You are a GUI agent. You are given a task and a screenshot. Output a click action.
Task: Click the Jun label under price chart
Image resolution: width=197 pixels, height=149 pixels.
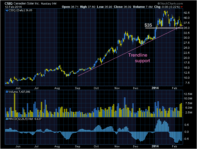click(18, 88)
